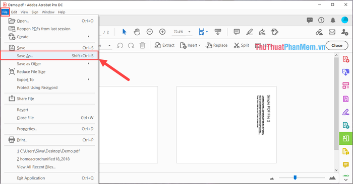The height and width of the screenshot is (184, 353).
Task: Open the add comment sticky note tool
Action: tap(237, 32)
